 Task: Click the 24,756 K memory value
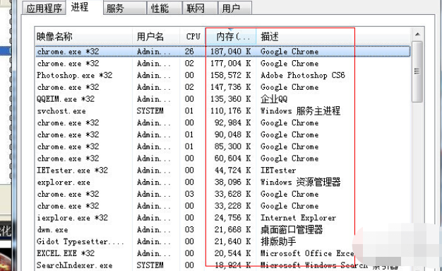click(x=232, y=218)
